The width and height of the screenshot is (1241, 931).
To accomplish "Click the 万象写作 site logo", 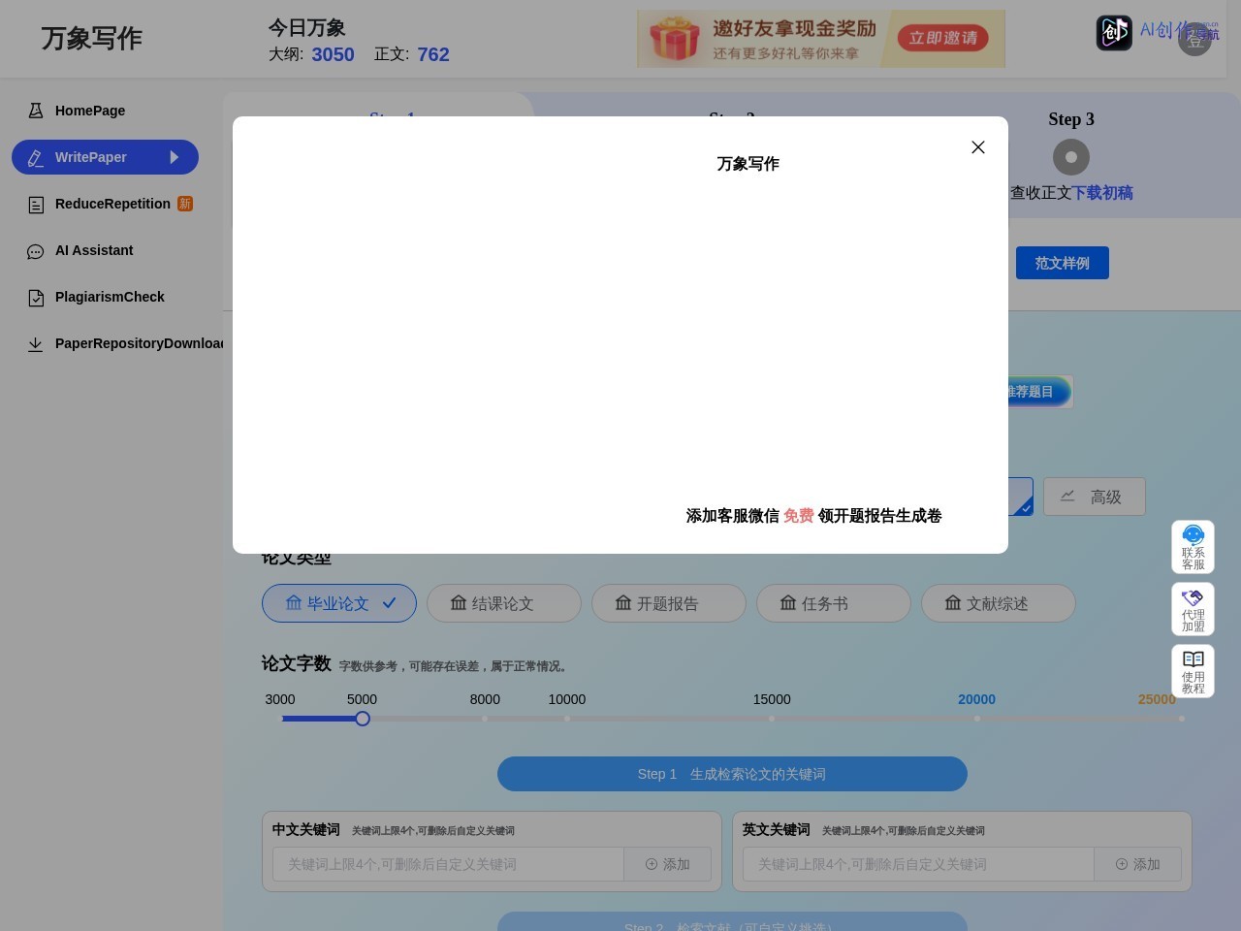I will [x=92, y=38].
